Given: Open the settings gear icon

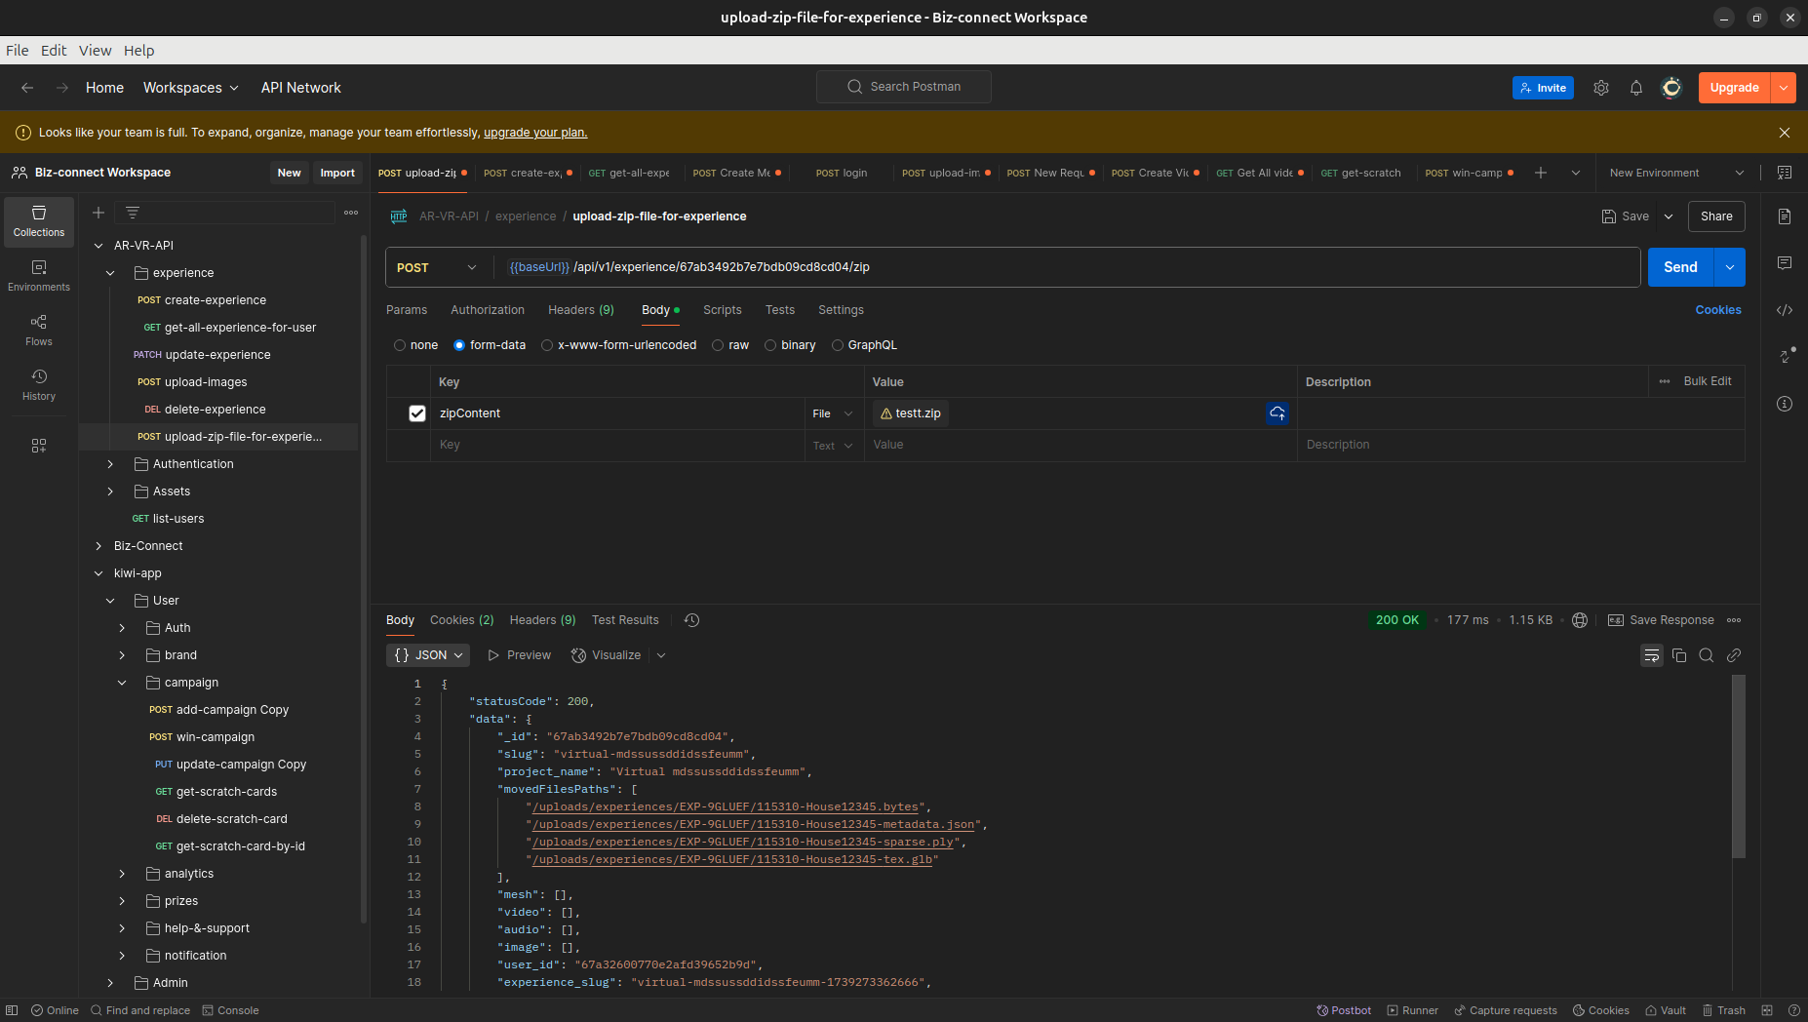Looking at the screenshot, I should (1601, 88).
